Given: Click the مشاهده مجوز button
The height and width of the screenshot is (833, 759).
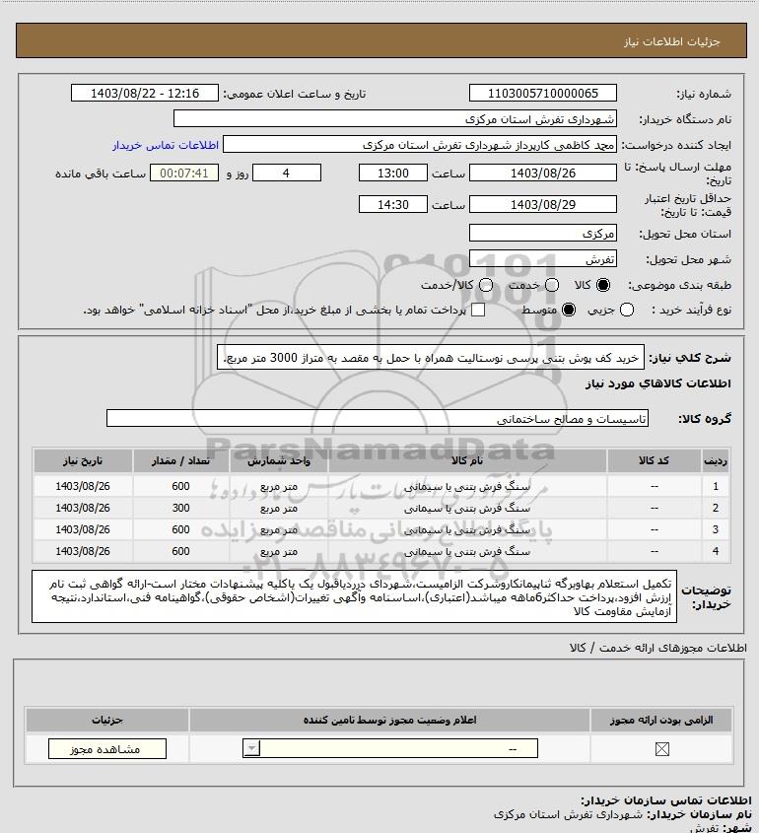Looking at the screenshot, I should pyautogui.click(x=107, y=749).
